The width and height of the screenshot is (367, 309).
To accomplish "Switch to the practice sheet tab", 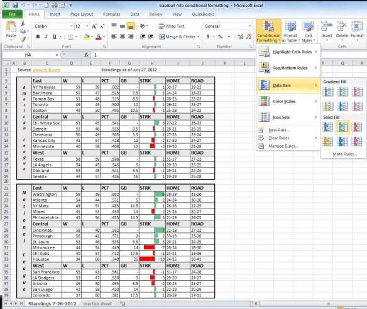I will coord(97,304).
